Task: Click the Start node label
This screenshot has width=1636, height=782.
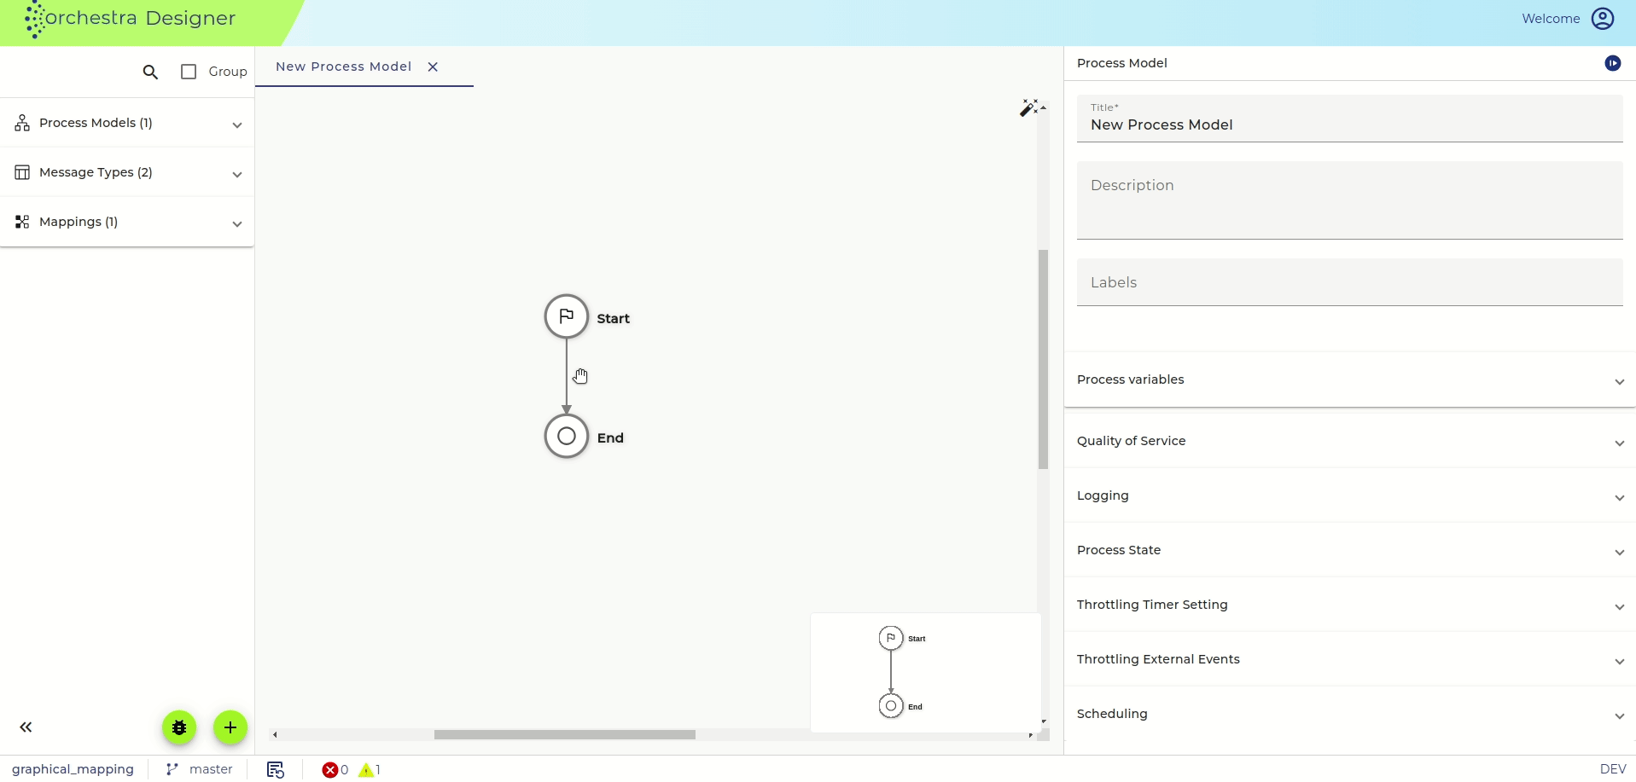Action: [613, 318]
